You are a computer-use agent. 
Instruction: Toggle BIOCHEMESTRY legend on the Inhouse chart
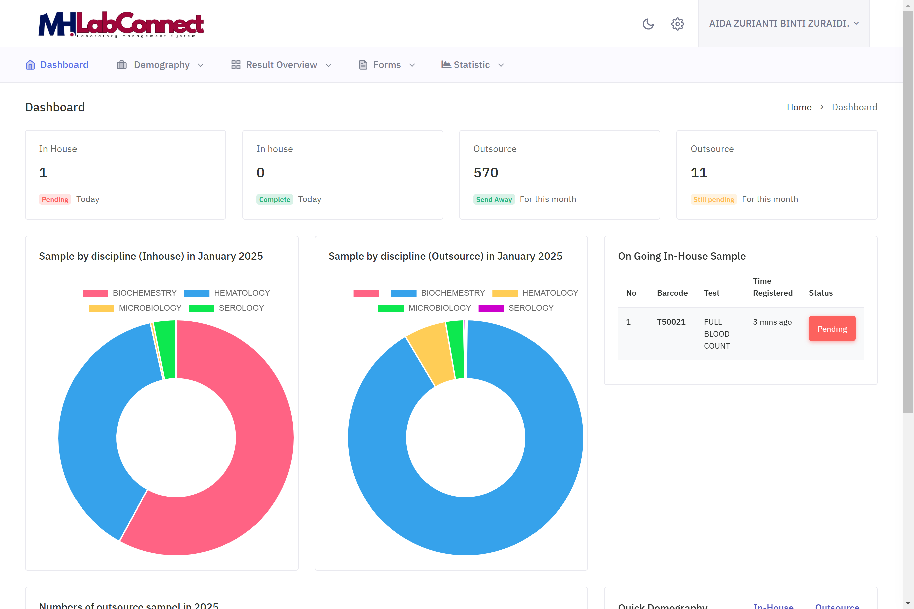click(x=144, y=293)
